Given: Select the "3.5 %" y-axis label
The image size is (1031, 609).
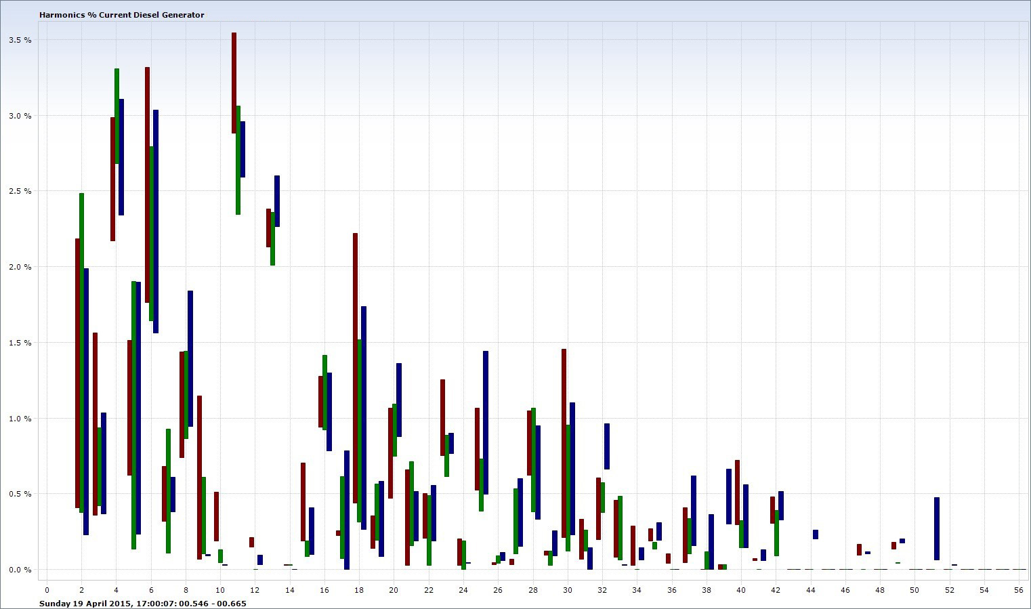Looking at the screenshot, I should click(20, 40).
